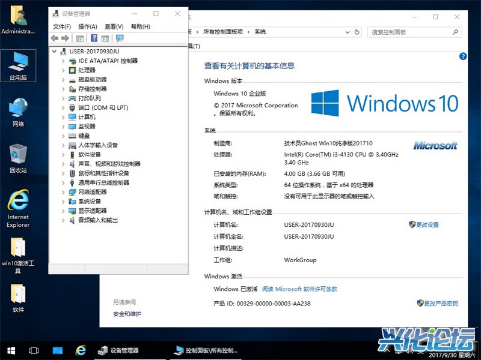Select the 鼠标和其他指针设备 mouse icon

pos(72,173)
